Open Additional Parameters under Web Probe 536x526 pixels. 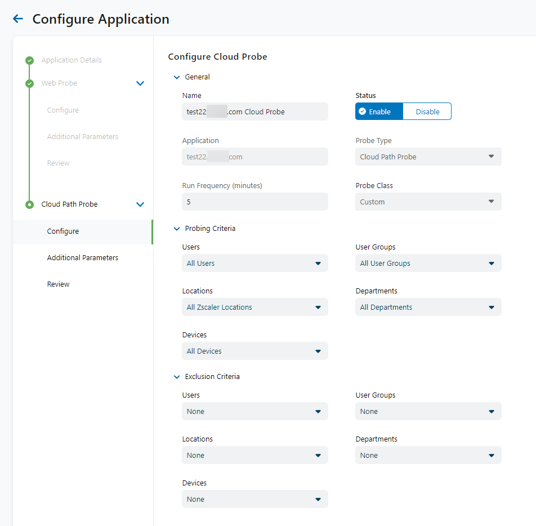click(82, 136)
